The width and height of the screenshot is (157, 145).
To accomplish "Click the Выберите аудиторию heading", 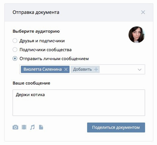I will pos(36,31).
